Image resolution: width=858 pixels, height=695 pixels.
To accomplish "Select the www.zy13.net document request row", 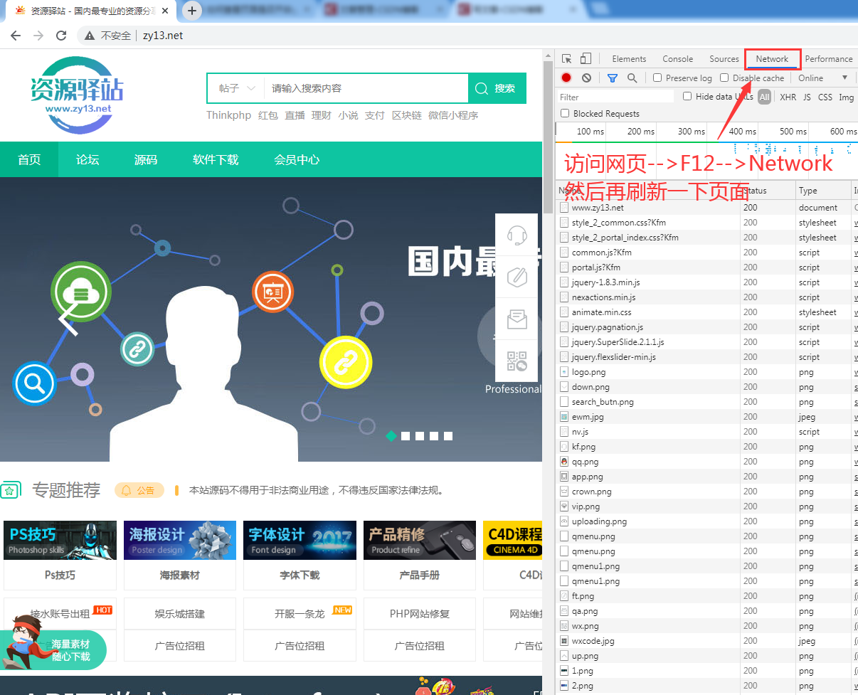I will click(706, 208).
